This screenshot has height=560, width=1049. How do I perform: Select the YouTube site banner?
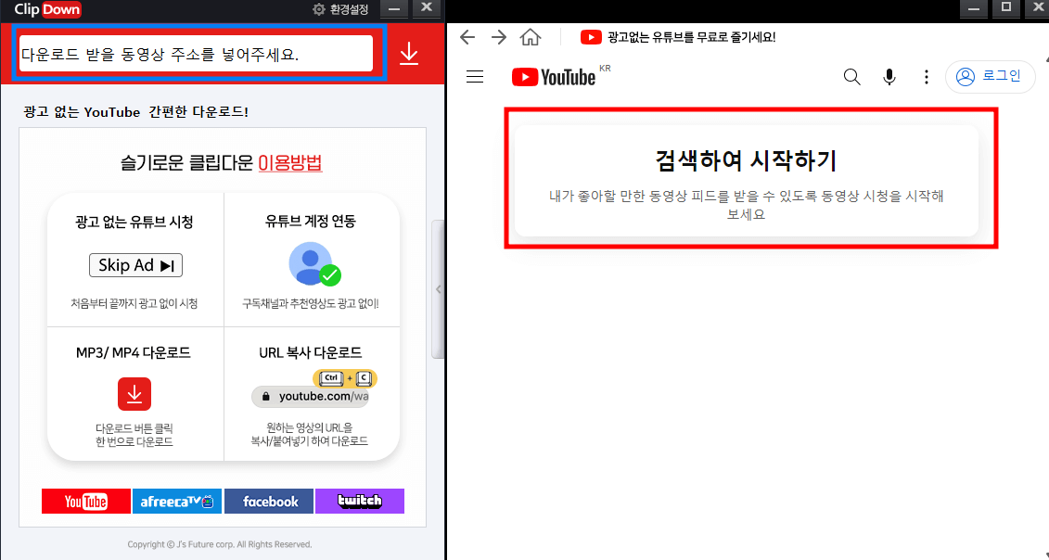point(86,501)
